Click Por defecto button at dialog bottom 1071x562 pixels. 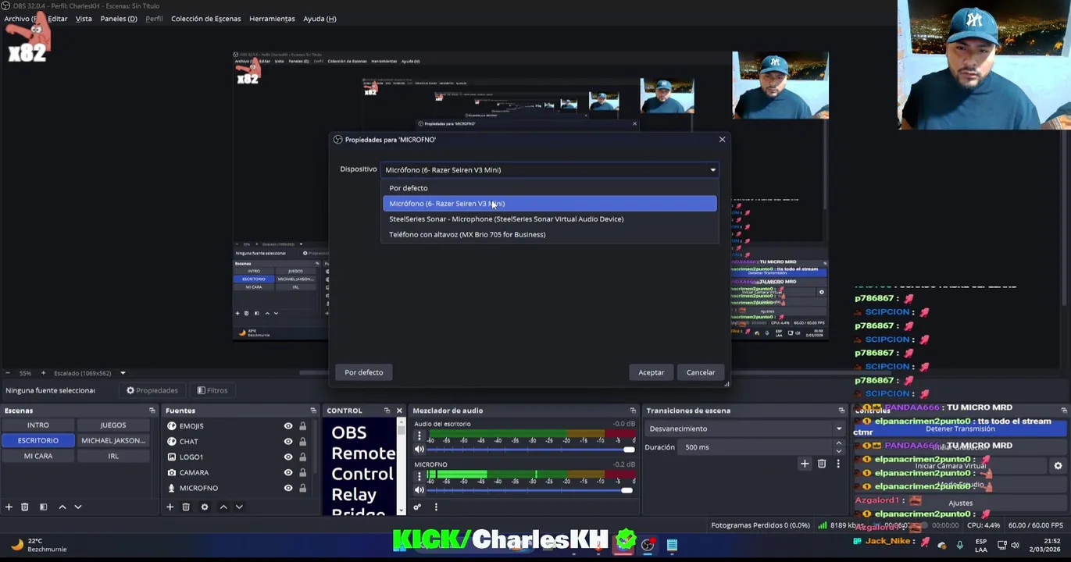364,372
